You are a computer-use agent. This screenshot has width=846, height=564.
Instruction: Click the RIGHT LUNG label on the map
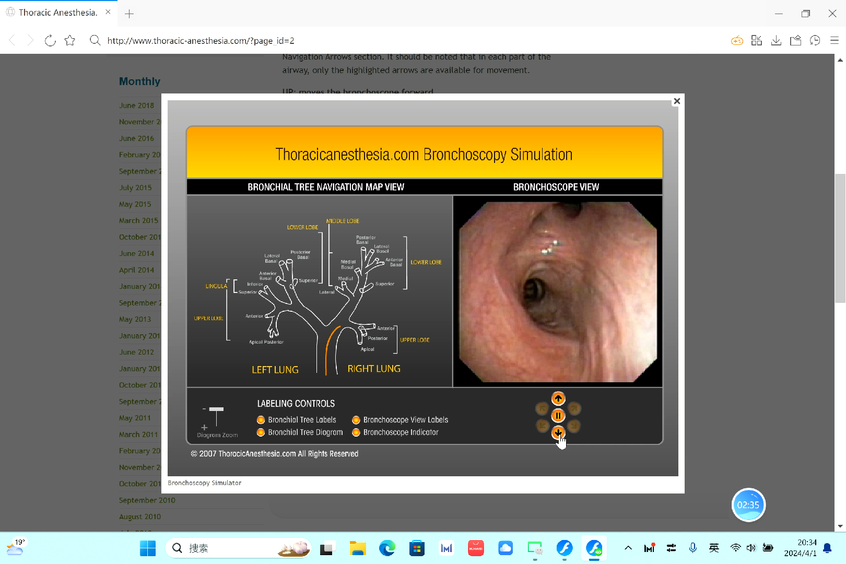374,369
